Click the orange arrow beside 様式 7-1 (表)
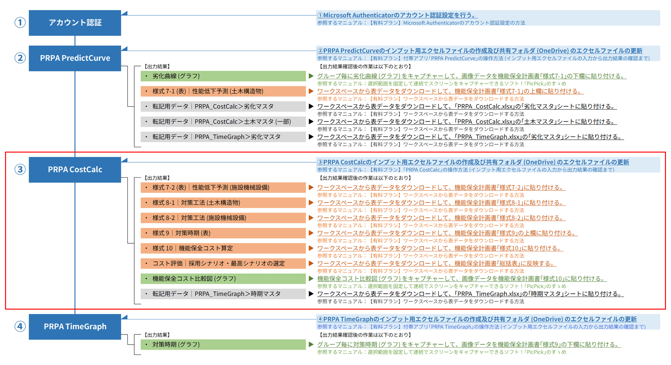The height and width of the screenshot is (365, 671). pos(311,91)
